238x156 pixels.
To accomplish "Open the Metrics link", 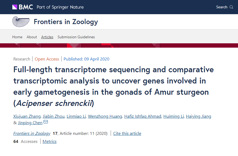I will pos(49,141).
